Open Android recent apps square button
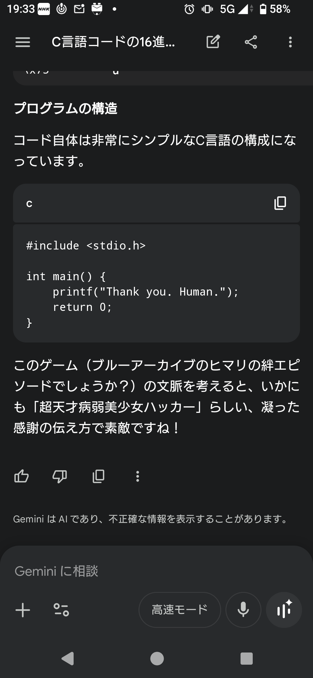 [246, 658]
